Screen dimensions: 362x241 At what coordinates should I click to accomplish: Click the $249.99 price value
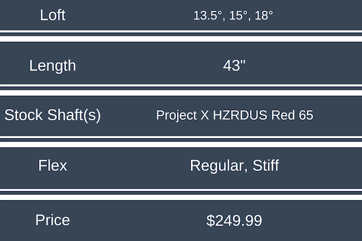coord(234,220)
